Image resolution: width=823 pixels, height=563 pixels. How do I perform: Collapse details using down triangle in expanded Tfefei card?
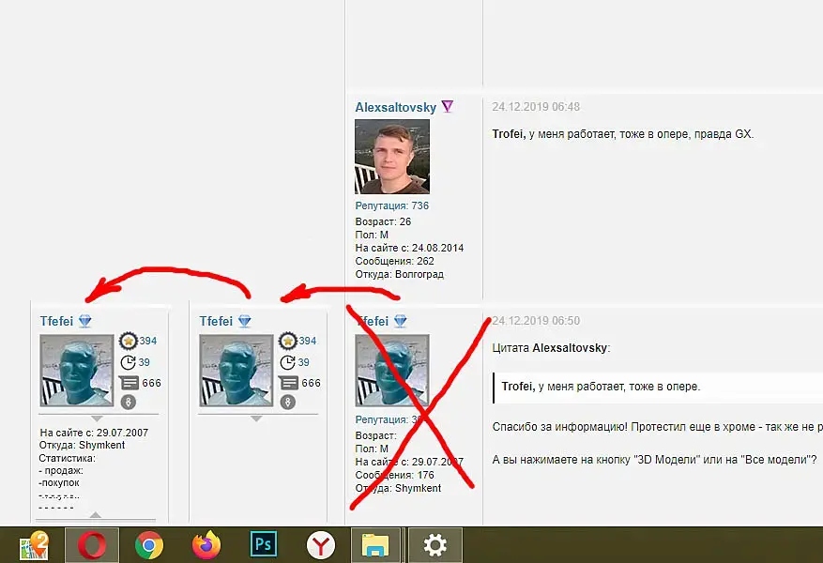(97, 418)
